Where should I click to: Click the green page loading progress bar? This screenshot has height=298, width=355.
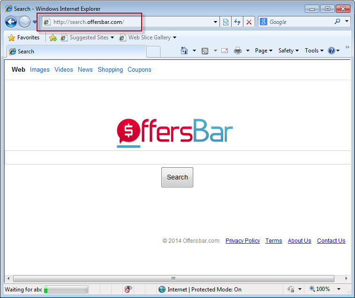point(66,290)
